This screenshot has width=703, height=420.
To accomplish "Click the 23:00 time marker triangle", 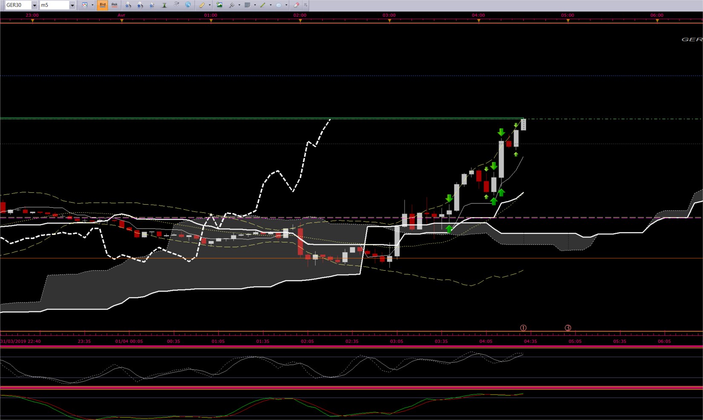I will (32, 20).
